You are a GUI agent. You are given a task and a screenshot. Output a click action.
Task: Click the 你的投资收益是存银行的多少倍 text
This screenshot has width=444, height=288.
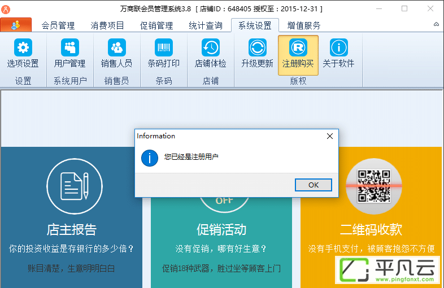click(x=71, y=248)
